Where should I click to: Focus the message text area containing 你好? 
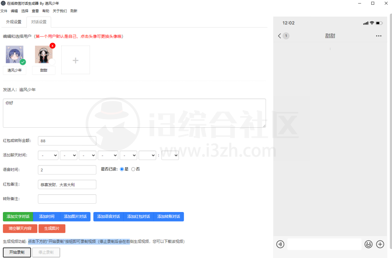click(134, 113)
